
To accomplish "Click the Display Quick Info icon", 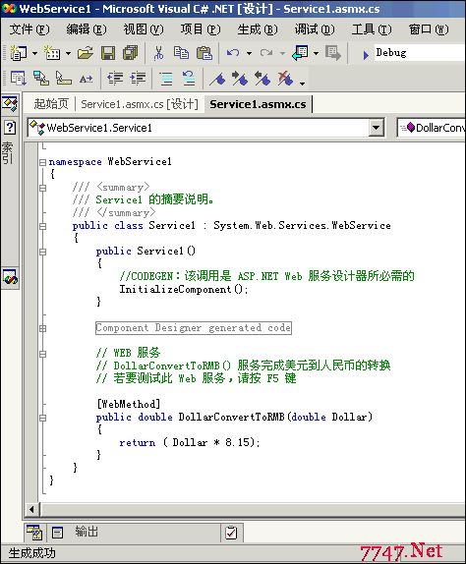I will 64,78.
